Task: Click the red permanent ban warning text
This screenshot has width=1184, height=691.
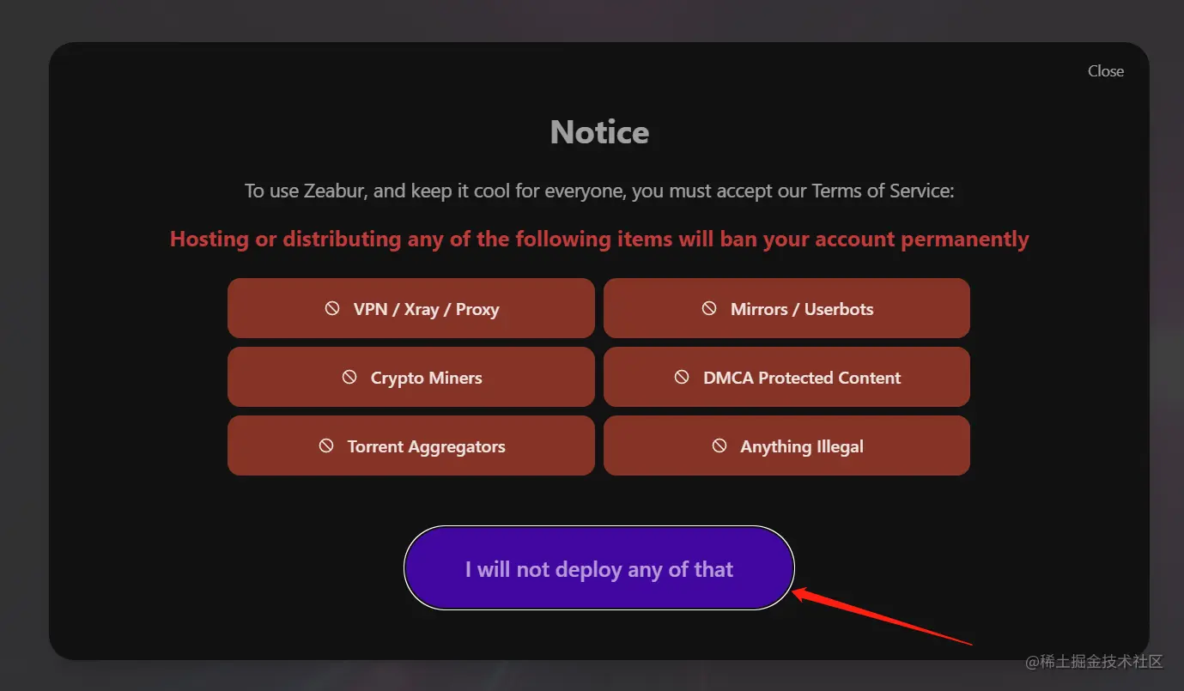Action: tap(598, 239)
